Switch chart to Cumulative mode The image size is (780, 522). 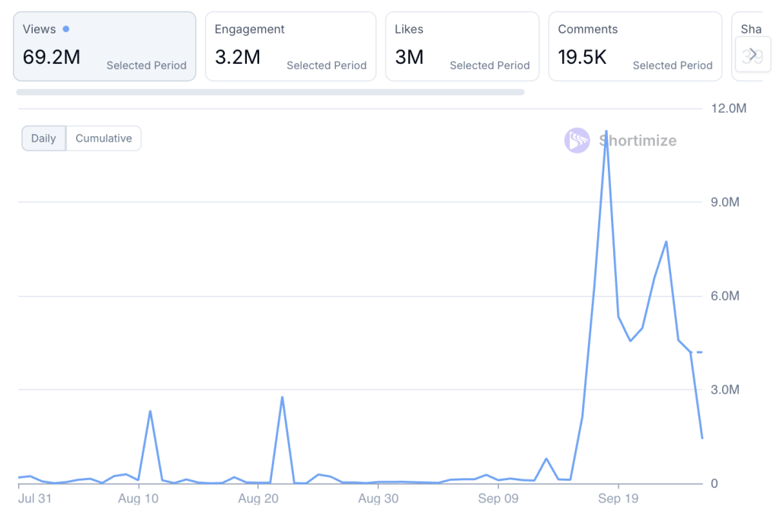[x=104, y=138]
